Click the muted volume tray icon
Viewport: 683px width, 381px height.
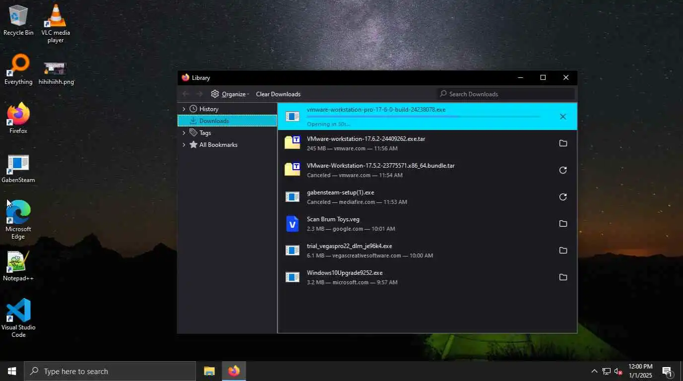(x=618, y=371)
